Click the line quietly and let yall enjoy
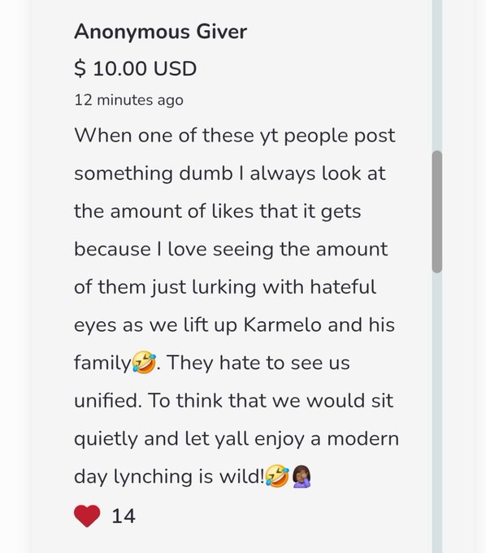The height and width of the screenshot is (553, 486). [236, 439]
